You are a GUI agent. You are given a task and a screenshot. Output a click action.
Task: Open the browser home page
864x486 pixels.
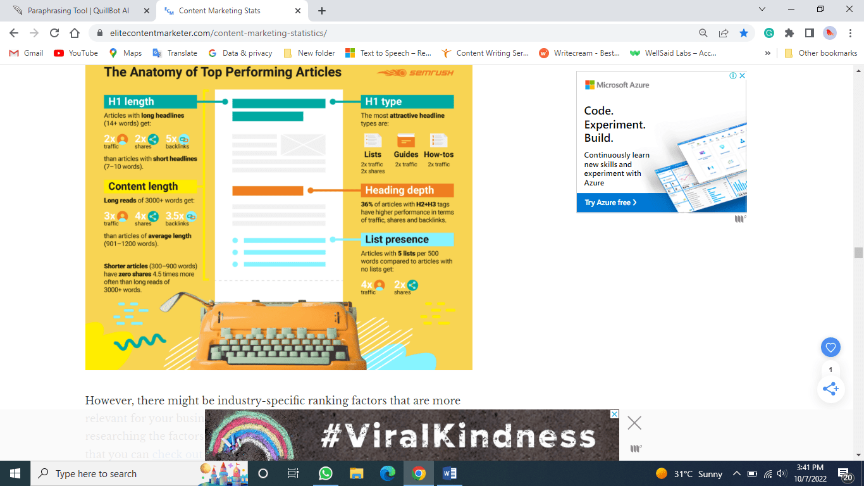75,33
